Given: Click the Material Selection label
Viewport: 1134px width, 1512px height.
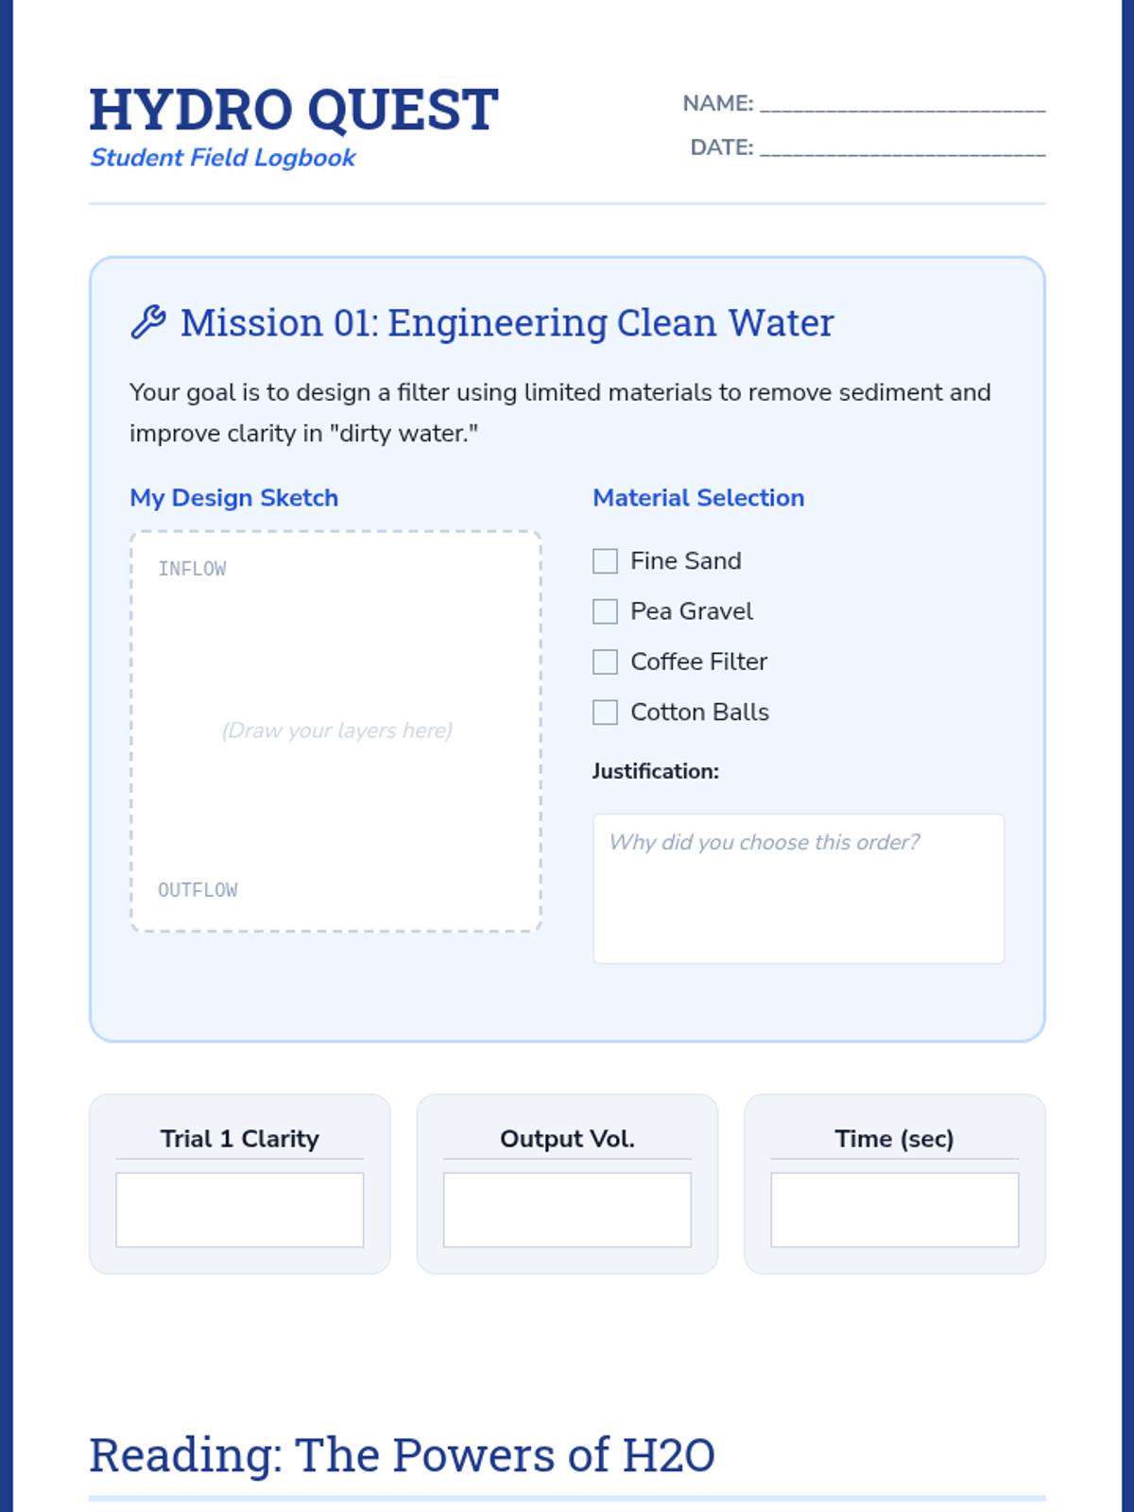Looking at the screenshot, I should [698, 498].
